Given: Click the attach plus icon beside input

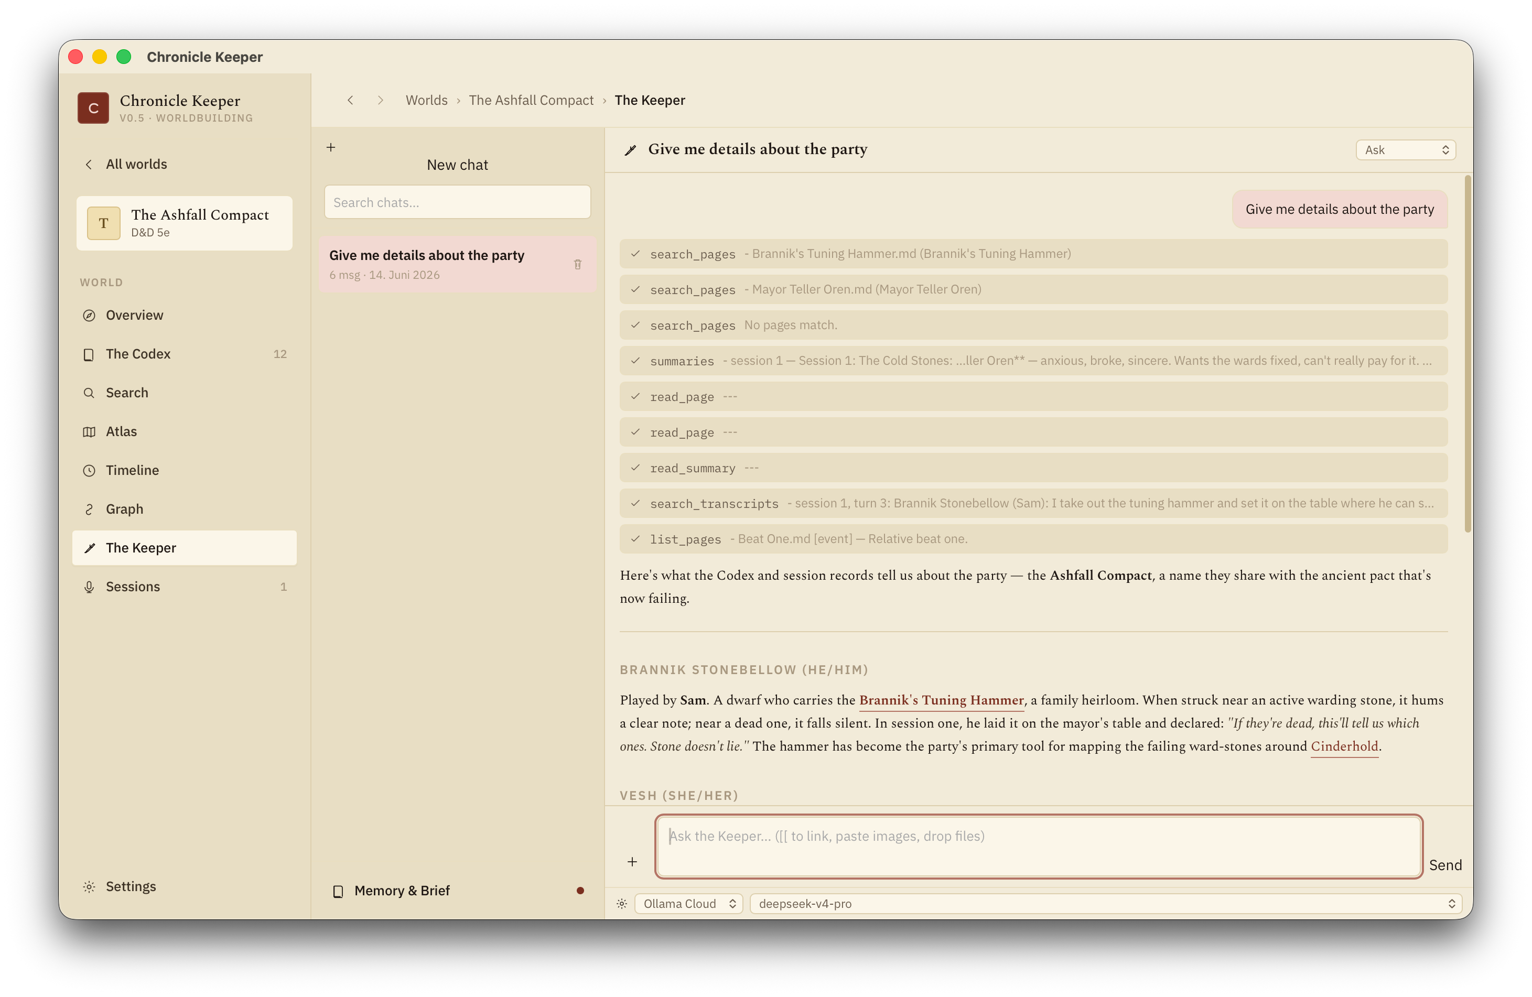Looking at the screenshot, I should (632, 862).
